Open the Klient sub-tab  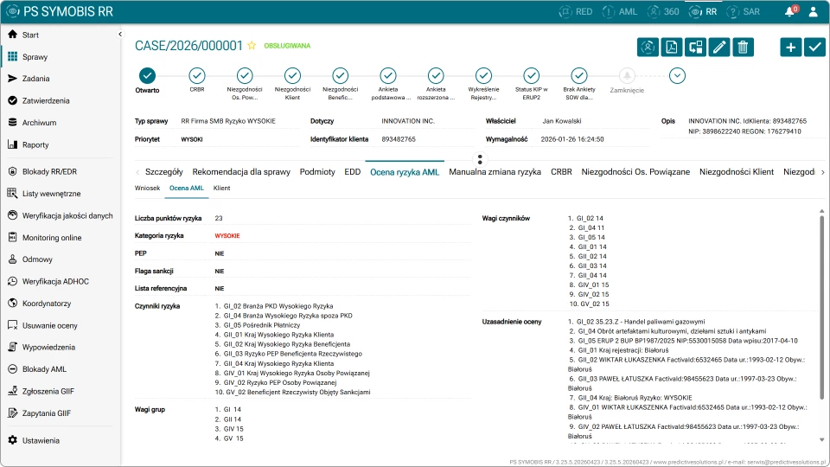click(x=222, y=188)
